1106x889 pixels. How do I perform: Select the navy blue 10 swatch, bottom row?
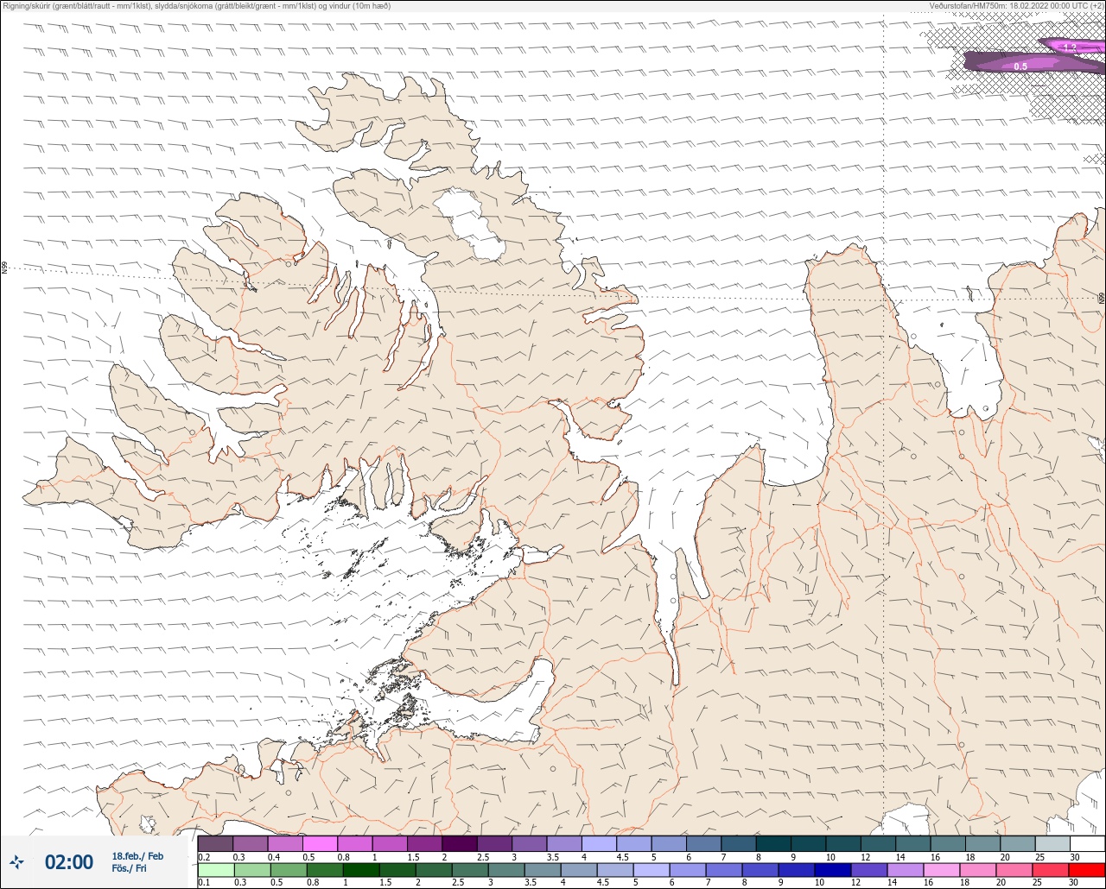[832, 869]
